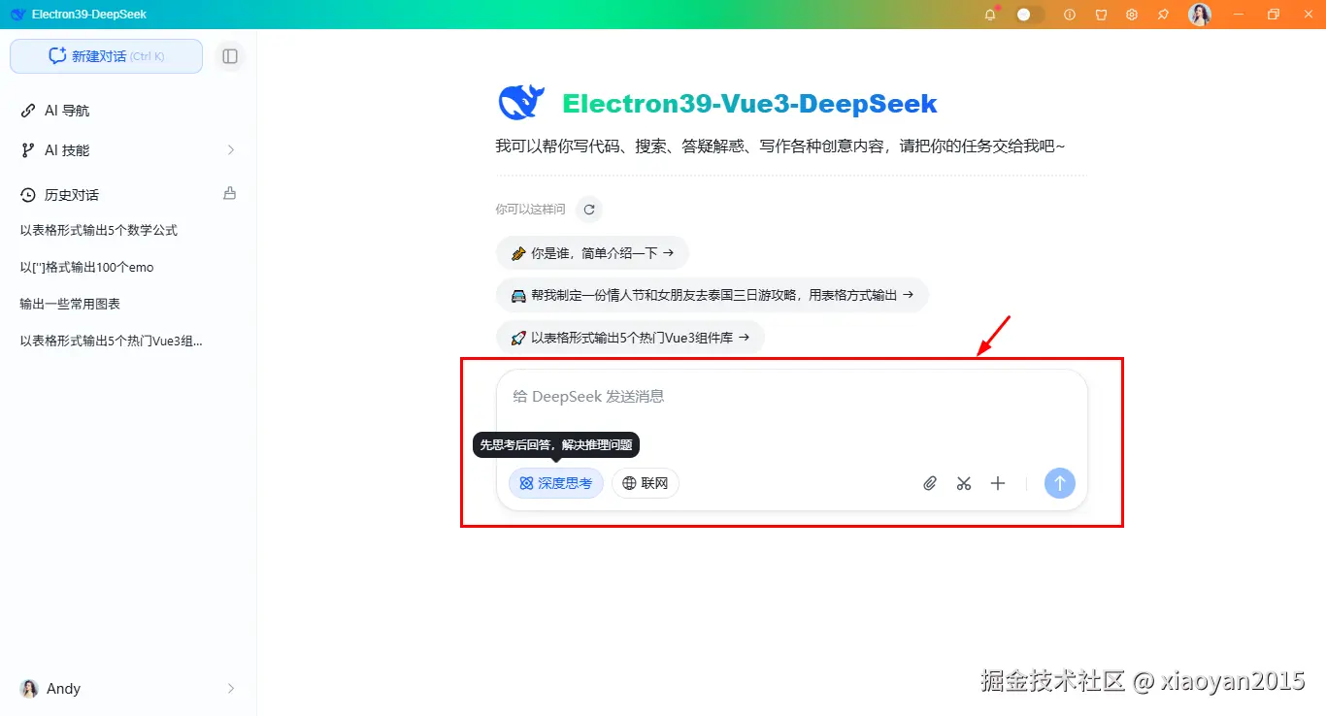The image size is (1326, 716).
Task: Collapse the sidebar with the panel icon
Action: [x=230, y=56]
